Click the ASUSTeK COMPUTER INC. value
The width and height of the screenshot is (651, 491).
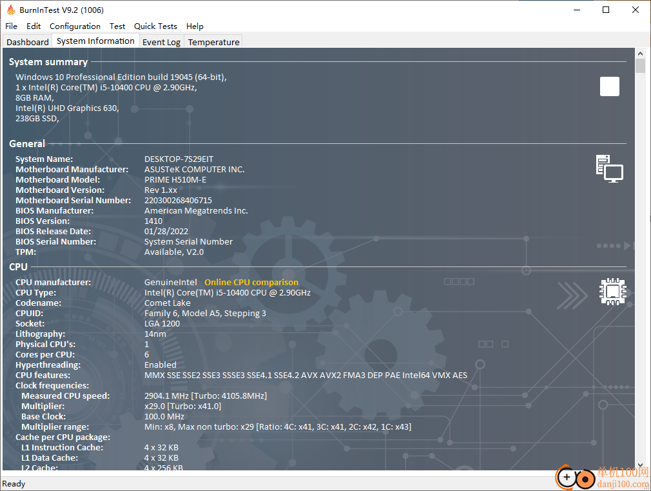coord(194,170)
